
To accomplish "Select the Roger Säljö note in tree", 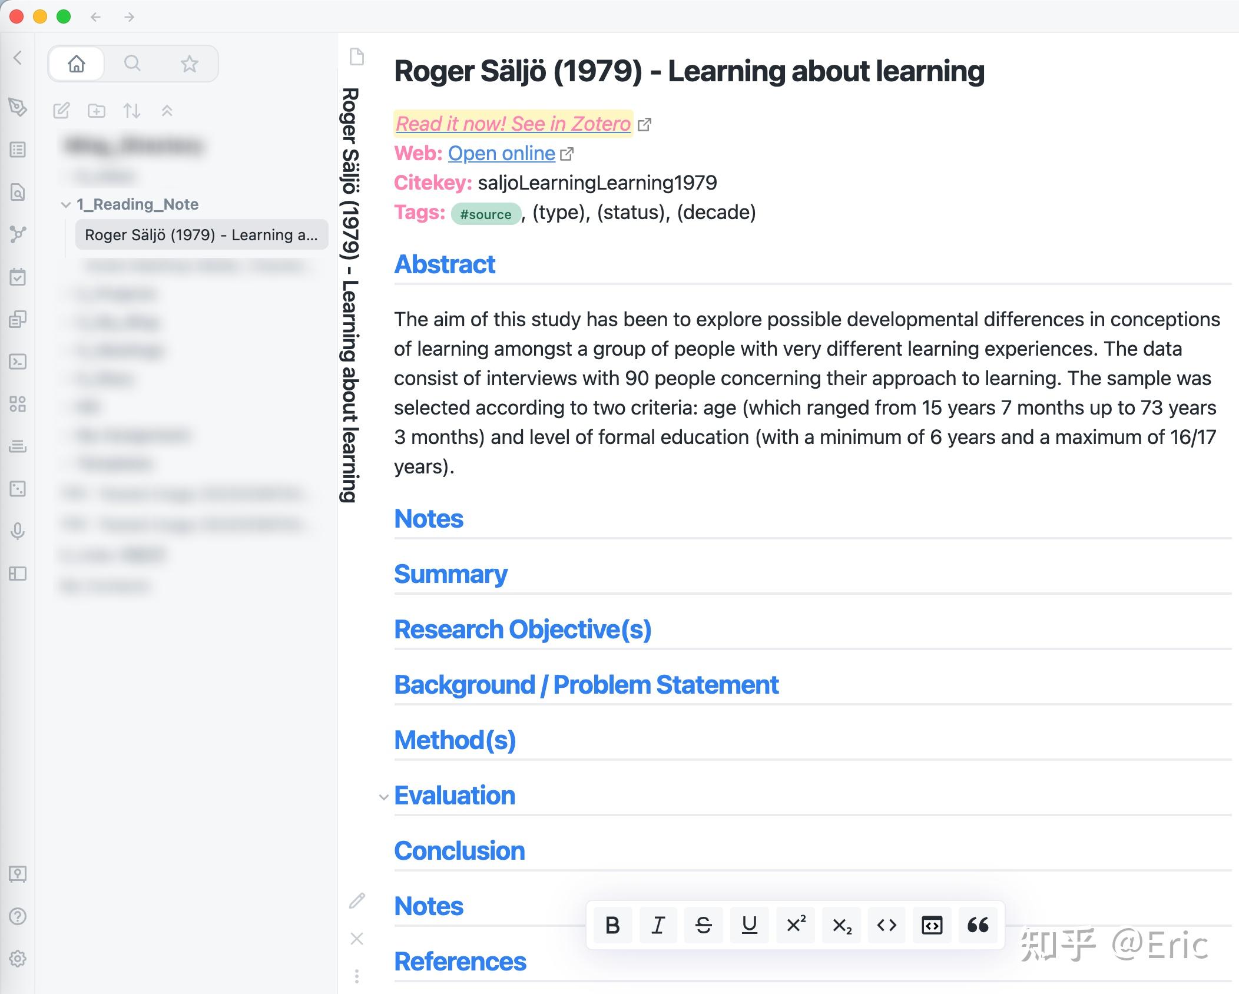I will [x=201, y=235].
